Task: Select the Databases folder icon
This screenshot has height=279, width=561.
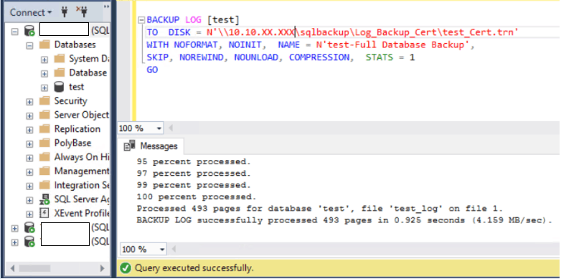Action: (x=44, y=44)
